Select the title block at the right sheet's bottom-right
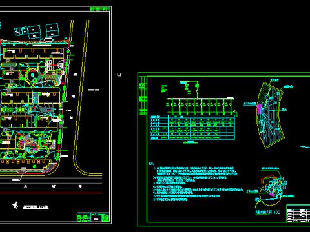The height and width of the screenshot is (232, 310). click(x=298, y=213)
